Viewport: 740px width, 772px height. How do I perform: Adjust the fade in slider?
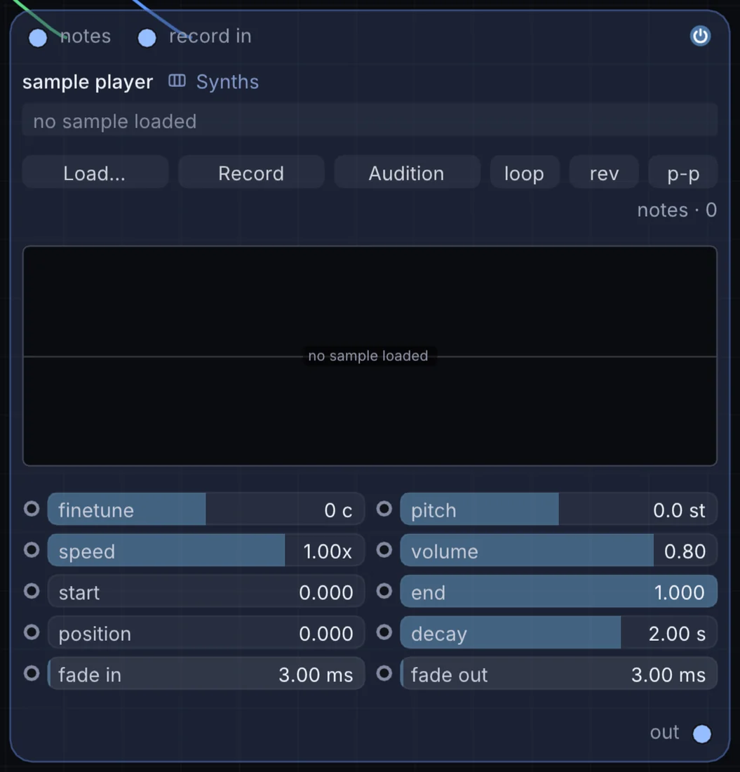(206, 674)
